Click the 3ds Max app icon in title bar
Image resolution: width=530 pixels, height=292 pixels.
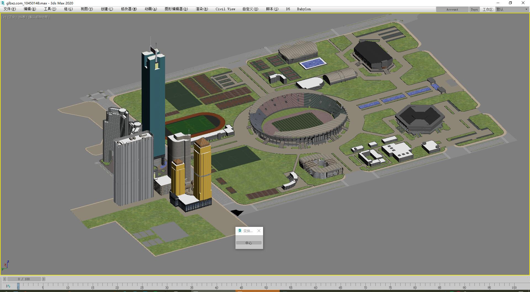[3, 3]
